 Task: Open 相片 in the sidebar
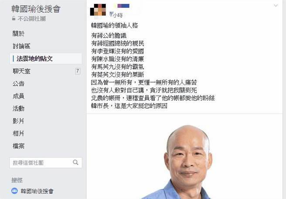(18, 133)
